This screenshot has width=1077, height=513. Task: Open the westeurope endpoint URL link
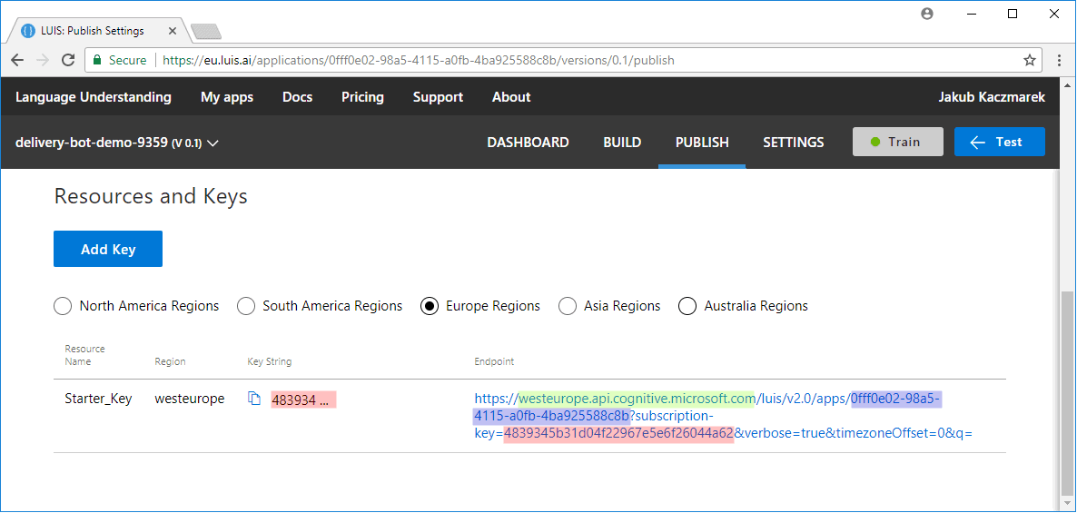pos(723,416)
